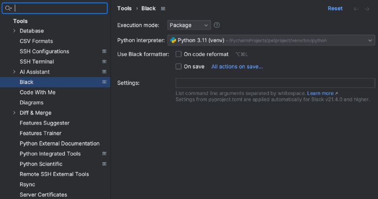Click the Execution mode label

tap(138, 25)
